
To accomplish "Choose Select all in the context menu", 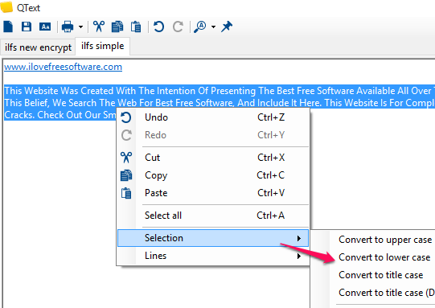I will (213, 216).
